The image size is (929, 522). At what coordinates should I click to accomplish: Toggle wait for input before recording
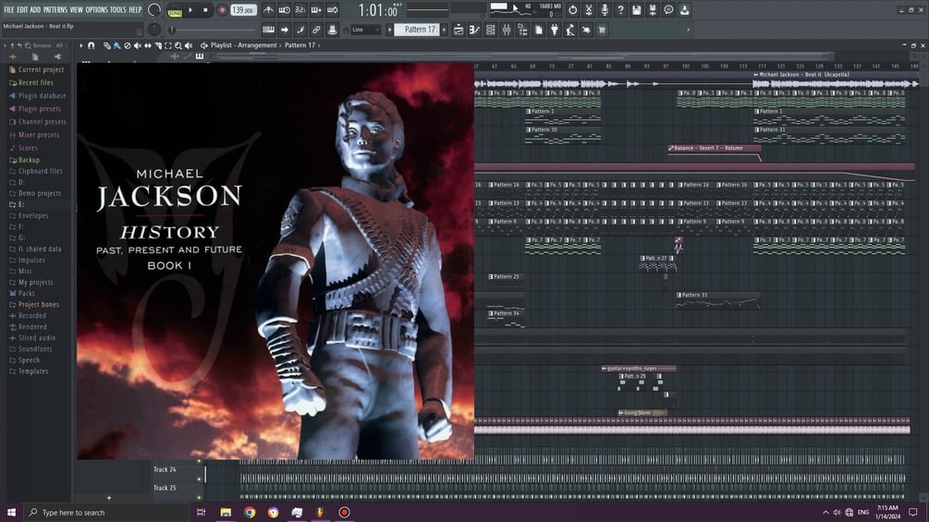click(285, 10)
